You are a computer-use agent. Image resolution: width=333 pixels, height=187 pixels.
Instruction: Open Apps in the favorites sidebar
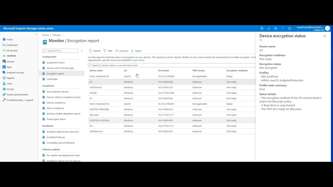click(x=9, y=67)
